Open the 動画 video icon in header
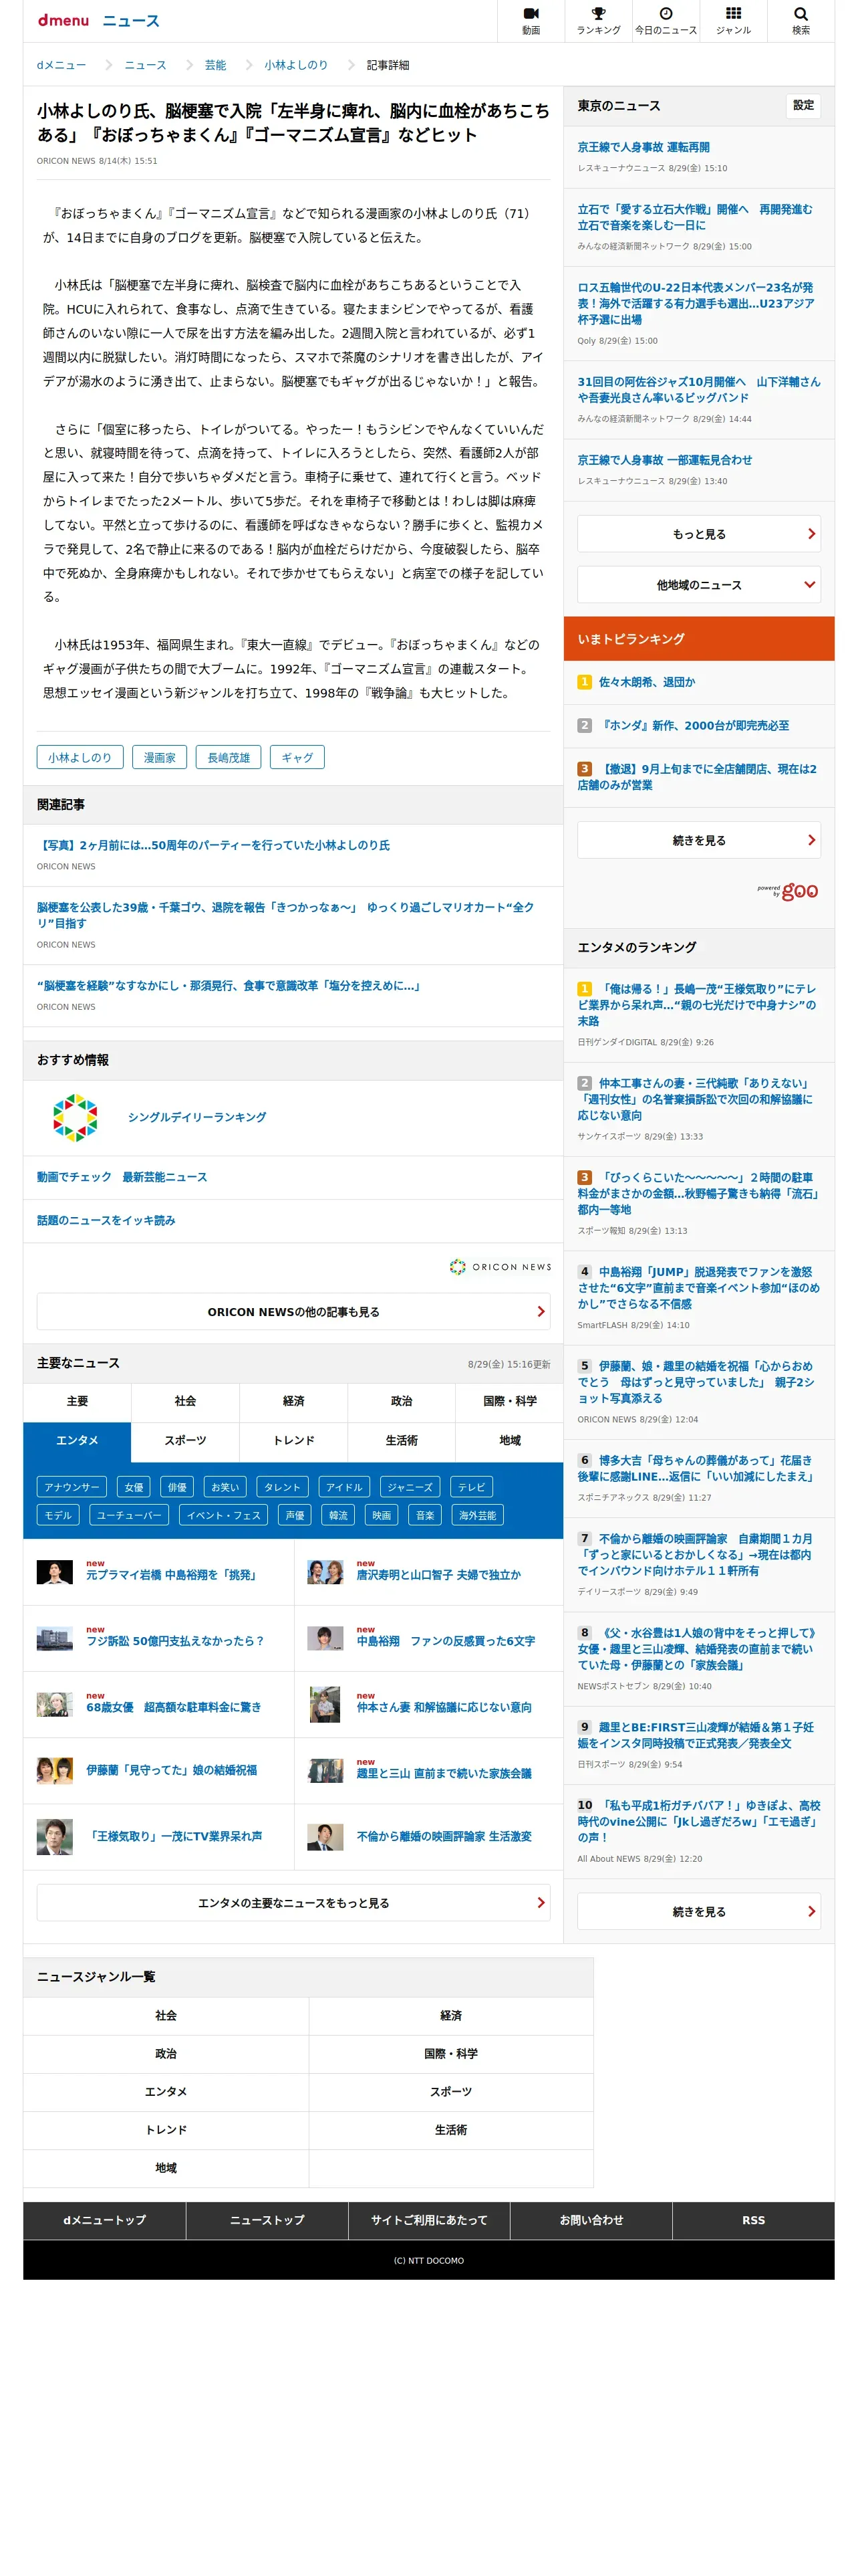 pyautogui.click(x=531, y=20)
